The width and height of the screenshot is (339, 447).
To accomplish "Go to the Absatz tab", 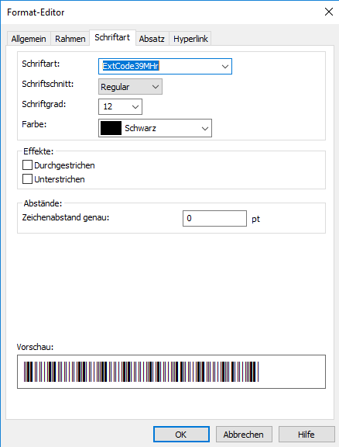I will pos(152,39).
